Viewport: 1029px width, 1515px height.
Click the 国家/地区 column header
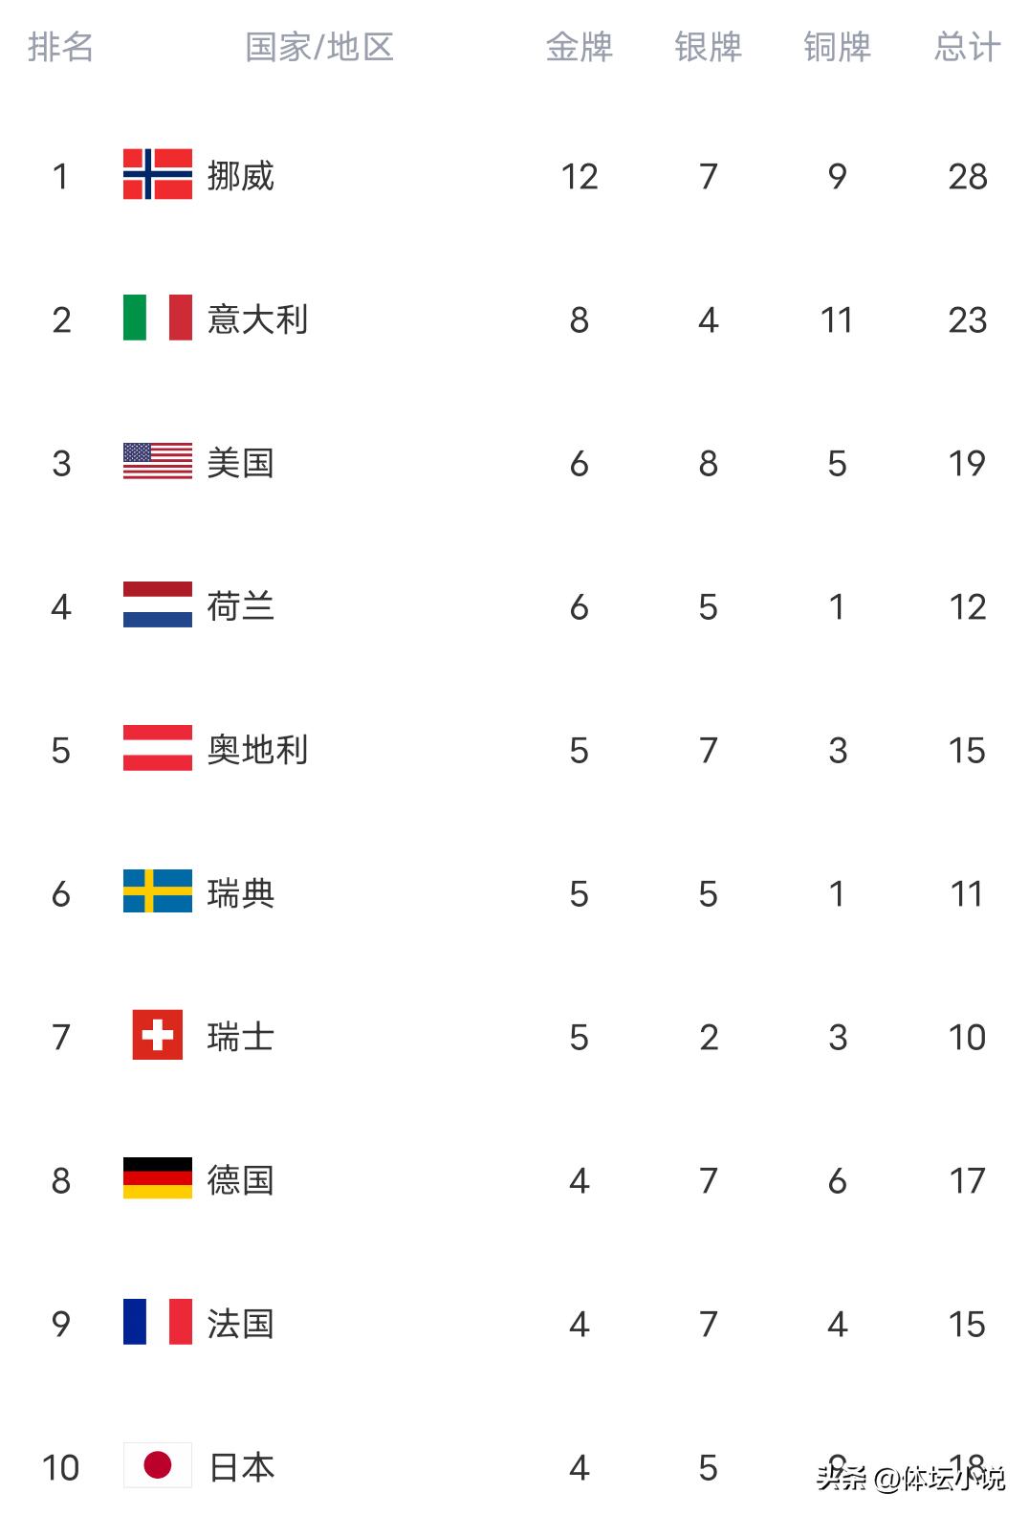pos(319,47)
